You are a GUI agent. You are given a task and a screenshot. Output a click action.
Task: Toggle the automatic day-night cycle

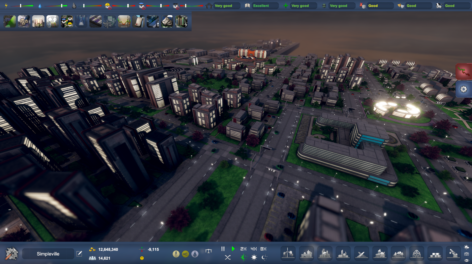tap(243, 257)
